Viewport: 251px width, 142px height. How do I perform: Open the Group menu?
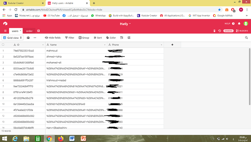pos(84,38)
